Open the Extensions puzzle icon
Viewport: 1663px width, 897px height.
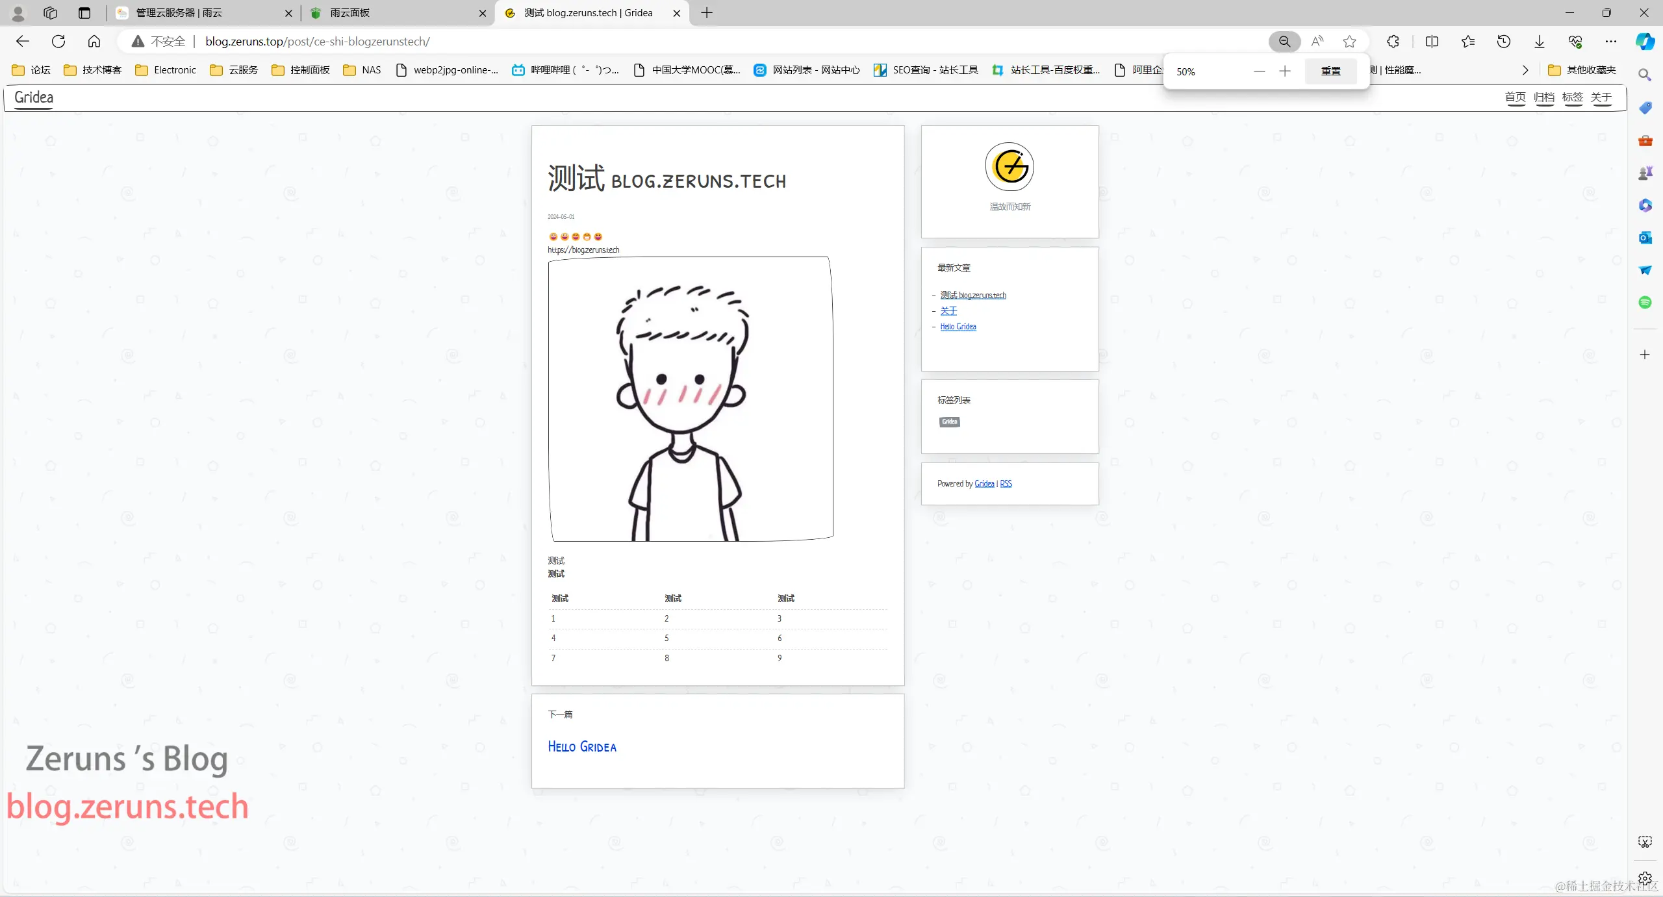(1393, 42)
